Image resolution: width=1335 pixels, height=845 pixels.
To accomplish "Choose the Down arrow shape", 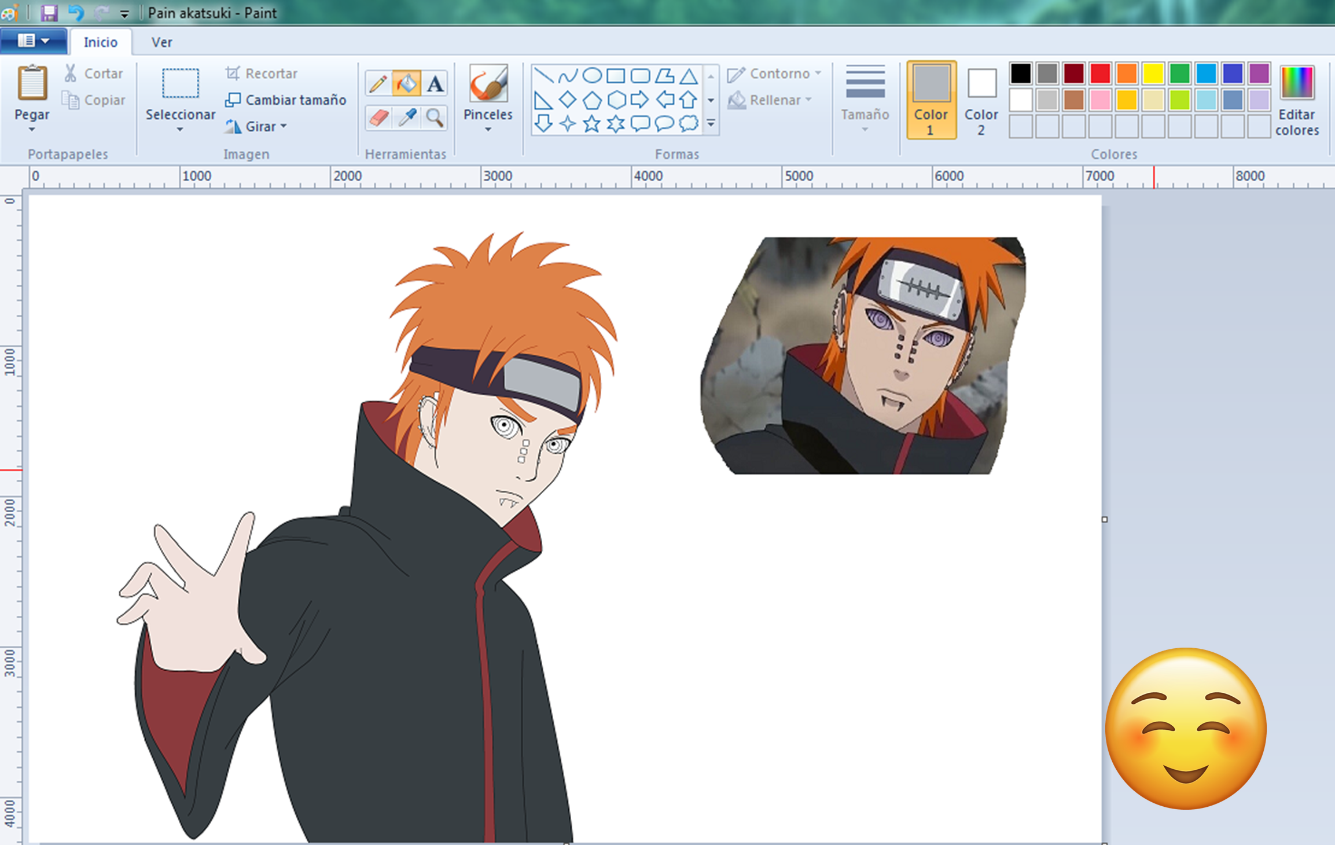I will coord(543,123).
